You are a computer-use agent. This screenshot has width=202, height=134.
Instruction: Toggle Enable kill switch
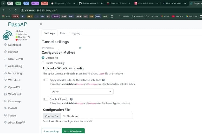pyautogui.click(x=46, y=99)
